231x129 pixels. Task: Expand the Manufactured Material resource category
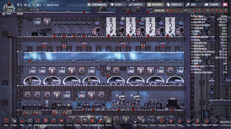click(x=209, y=52)
